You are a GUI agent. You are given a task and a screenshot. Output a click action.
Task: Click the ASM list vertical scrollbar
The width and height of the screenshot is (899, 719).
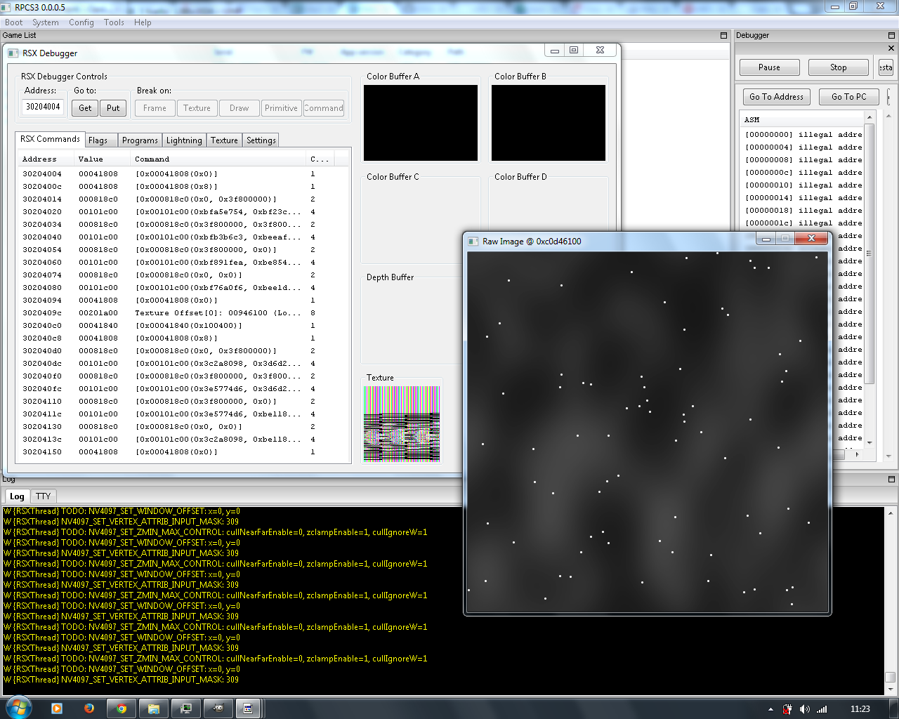pos(870,253)
